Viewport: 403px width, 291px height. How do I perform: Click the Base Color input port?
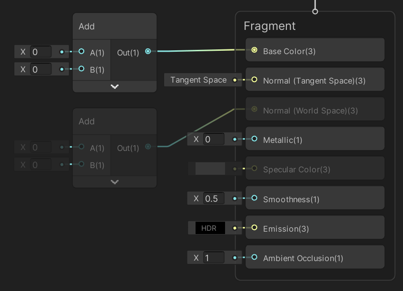pos(254,49)
